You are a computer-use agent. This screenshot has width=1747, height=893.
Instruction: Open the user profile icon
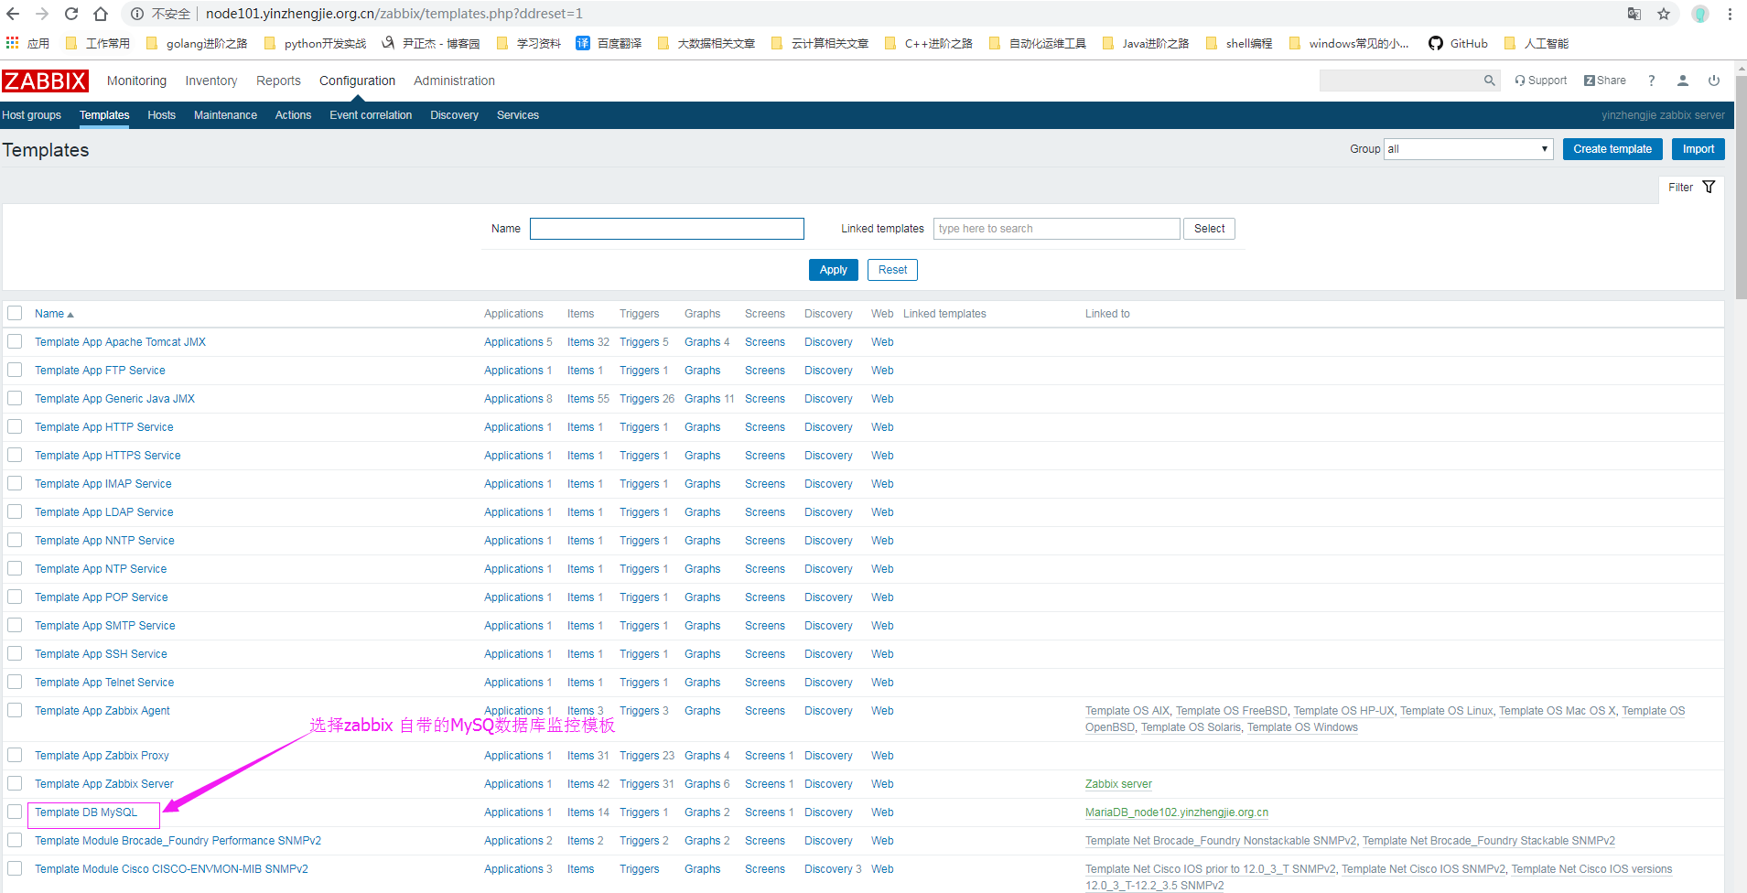pyautogui.click(x=1683, y=81)
